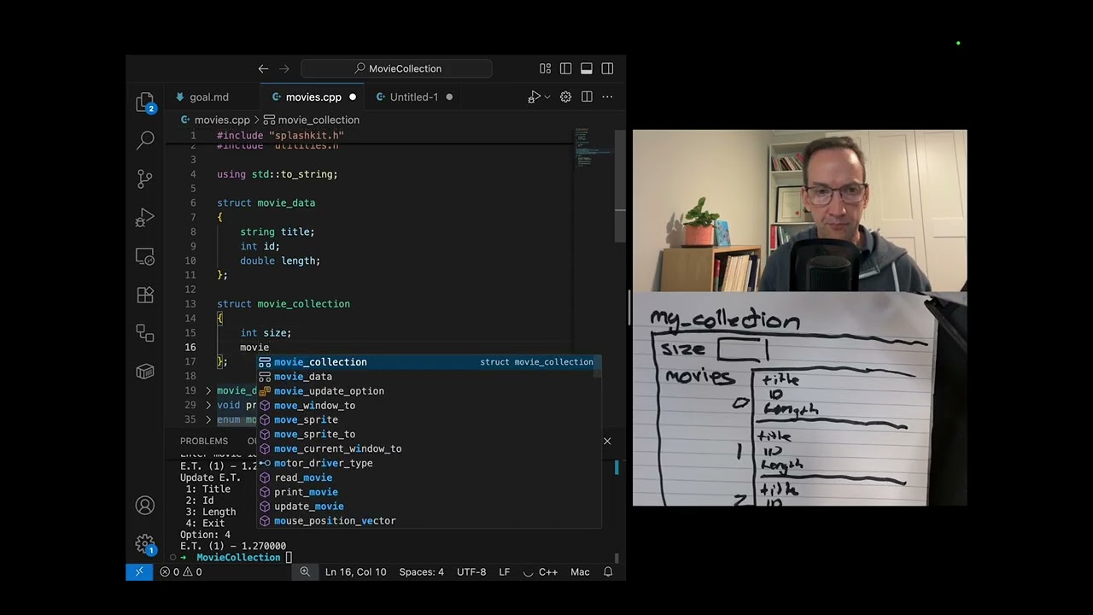Change indentation via Spaces: 4

[422, 571]
